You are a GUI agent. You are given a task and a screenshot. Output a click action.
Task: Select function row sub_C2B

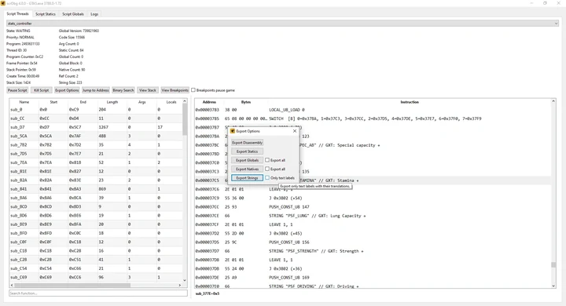coord(96,260)
